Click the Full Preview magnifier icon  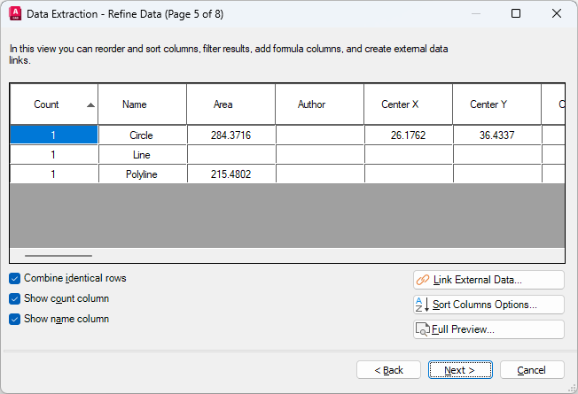point(423,329)
